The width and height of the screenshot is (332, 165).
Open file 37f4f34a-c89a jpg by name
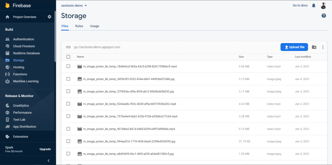click(x=129, y=91)
